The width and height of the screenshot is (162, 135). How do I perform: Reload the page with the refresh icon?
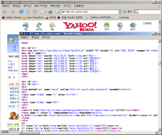click(x=21, y=12)
